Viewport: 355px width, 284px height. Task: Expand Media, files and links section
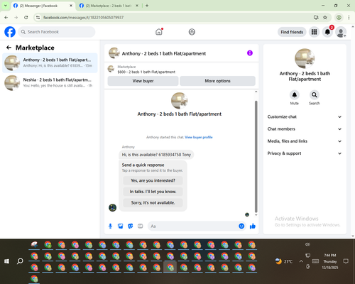[305, 141]
